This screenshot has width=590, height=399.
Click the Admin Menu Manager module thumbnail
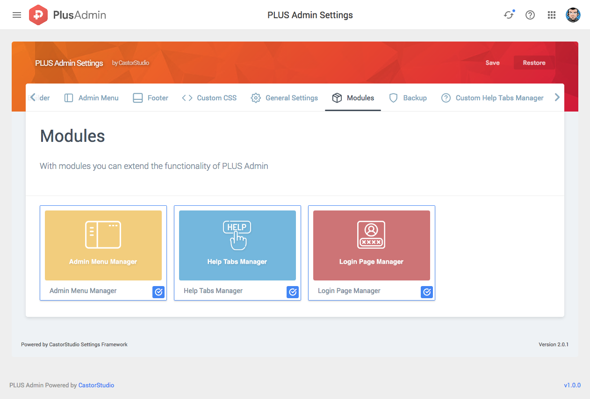(x=103, y=245)
